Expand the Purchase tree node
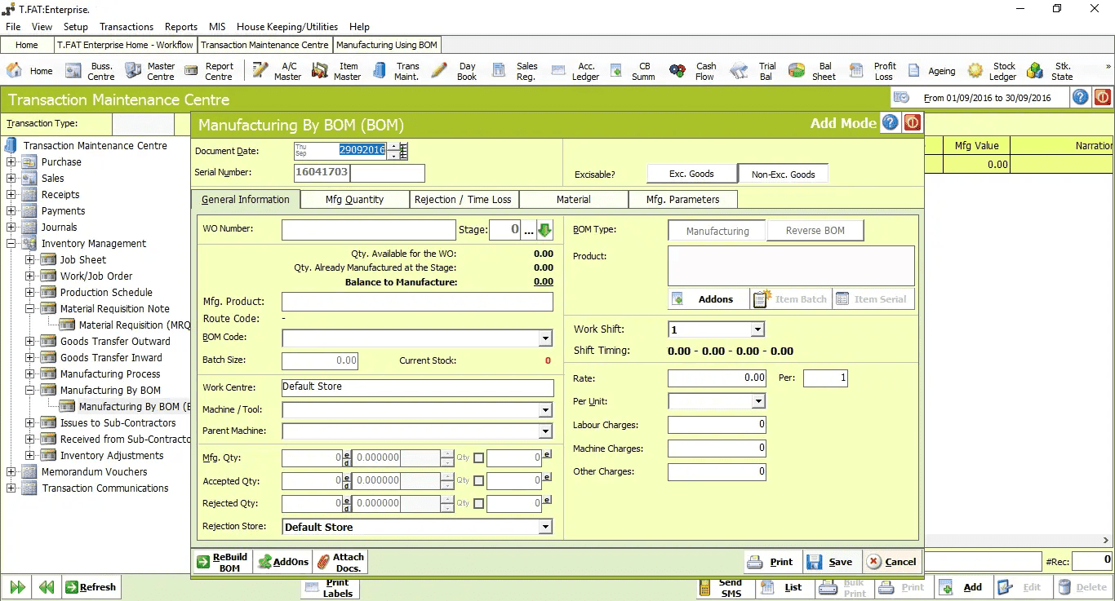Image resolution: width=1115 pixels, height=601 pixels. click(11, 162)
